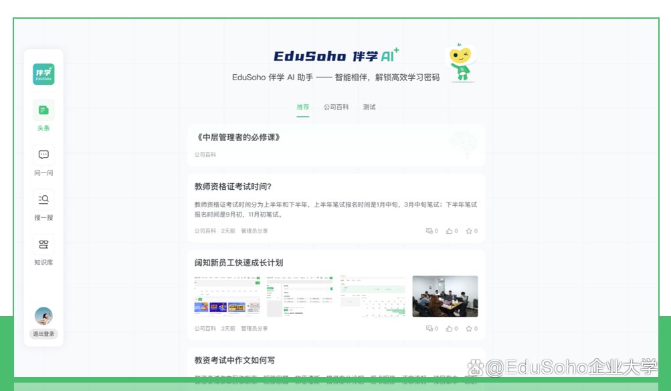Click 公司百科 tag under 教师资格证考试时间 post
This screenshot has width=671, height=391.
coord(205,231)
